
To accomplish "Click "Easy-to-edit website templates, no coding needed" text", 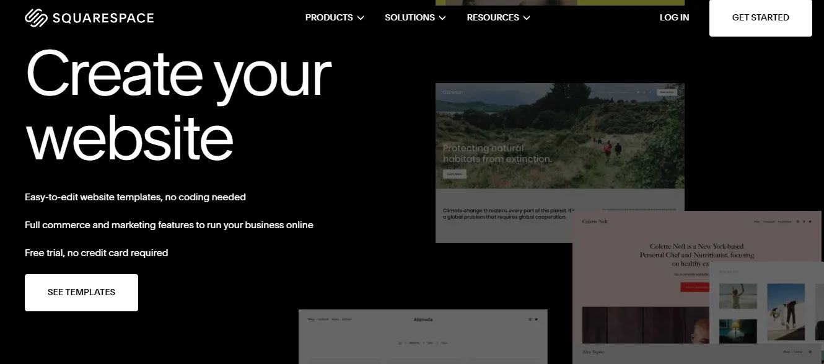I will 135,197.
